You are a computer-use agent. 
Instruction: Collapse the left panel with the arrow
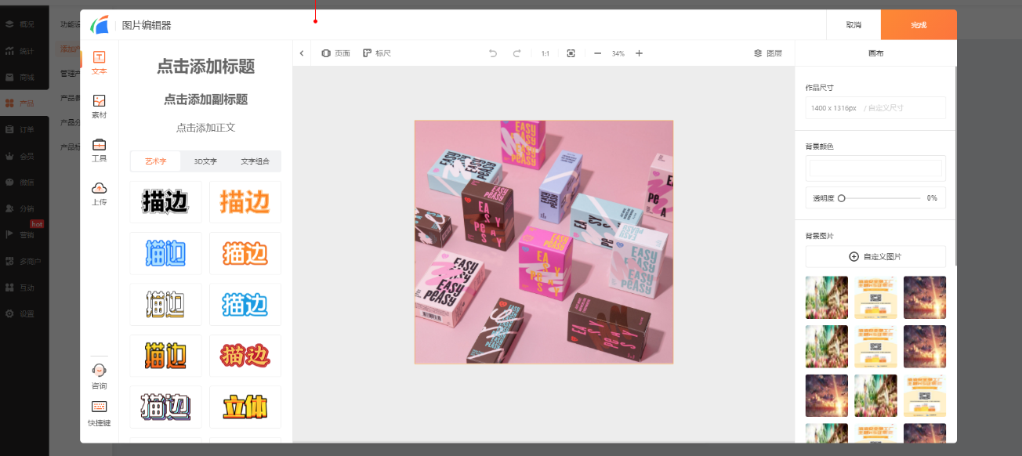pos(302,53)
